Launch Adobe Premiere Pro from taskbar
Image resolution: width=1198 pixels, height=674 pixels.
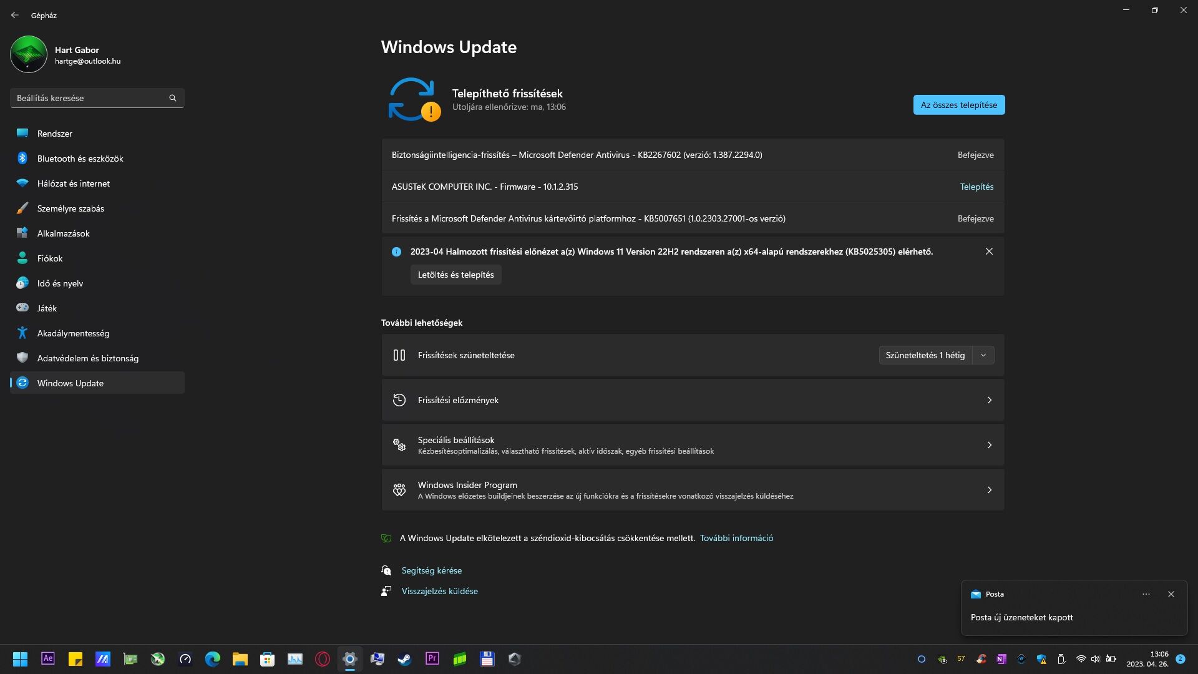pos(432,659)
